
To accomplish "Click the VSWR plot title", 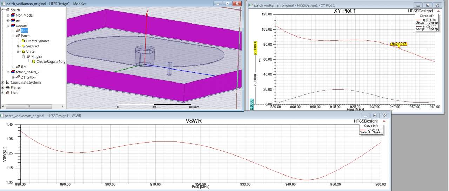I will pyautogui.click(x=194, y=121).
